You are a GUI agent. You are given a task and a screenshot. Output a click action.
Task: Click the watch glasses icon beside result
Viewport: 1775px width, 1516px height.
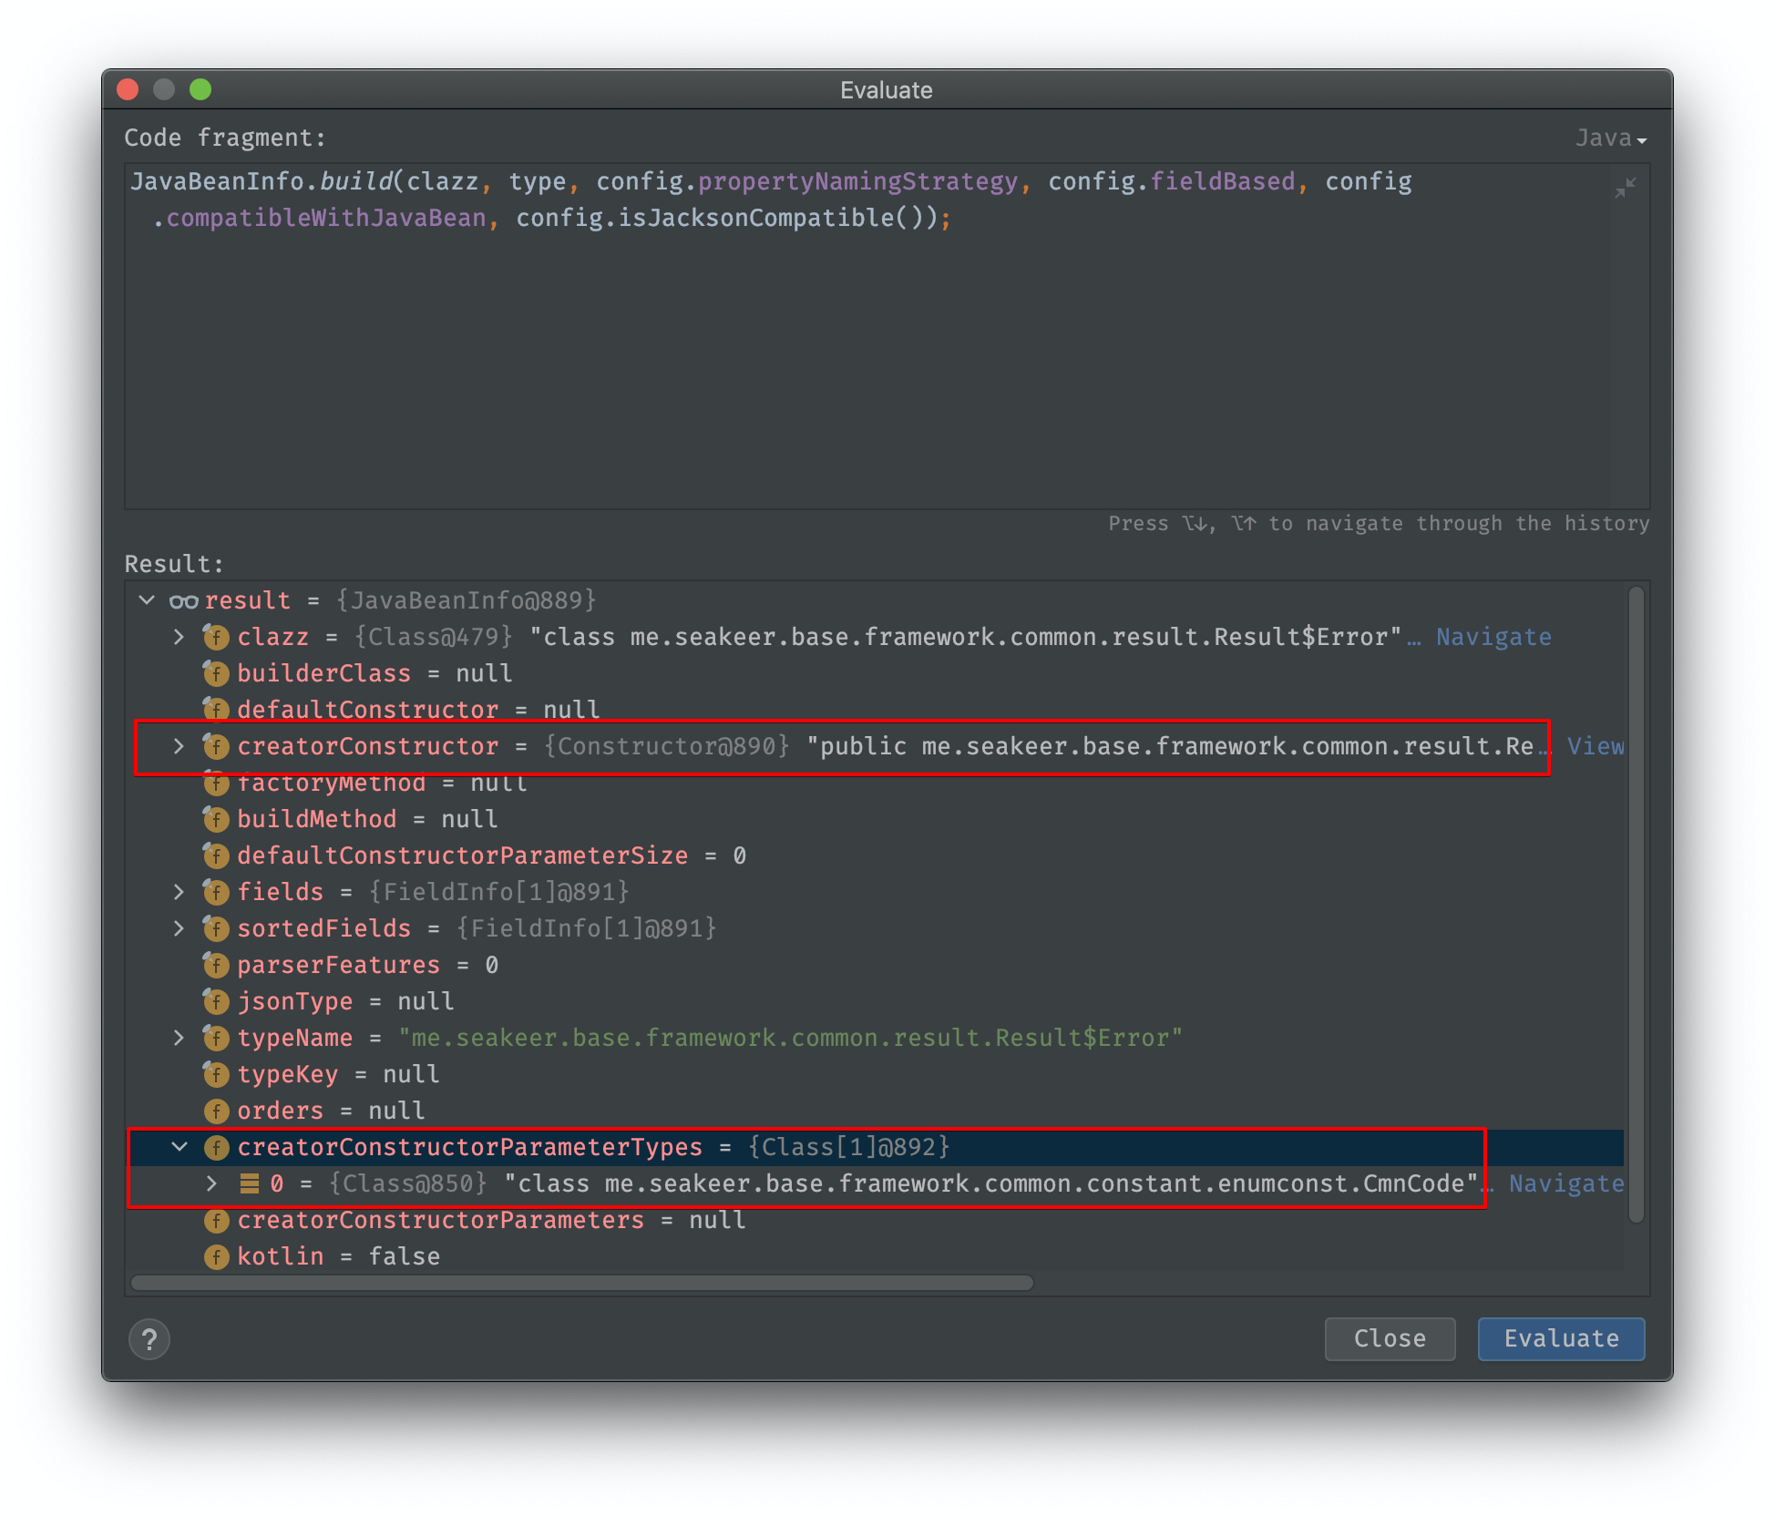tap(183, 601)
